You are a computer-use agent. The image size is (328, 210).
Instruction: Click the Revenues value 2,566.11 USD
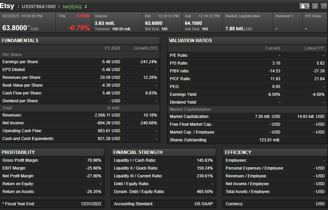[x=107, y=115]
